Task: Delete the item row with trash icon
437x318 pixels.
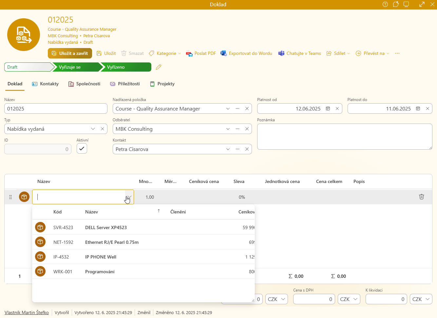Action: coord(422,197)
